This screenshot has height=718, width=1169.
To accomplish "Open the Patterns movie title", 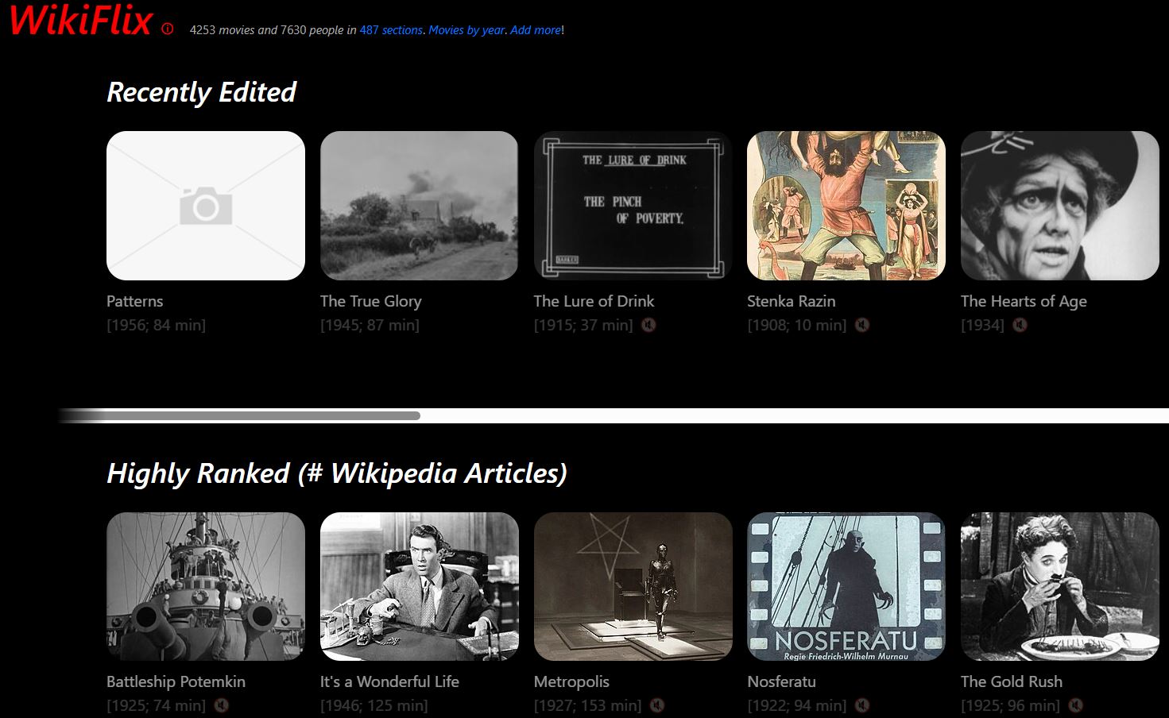I will (134, 301).
